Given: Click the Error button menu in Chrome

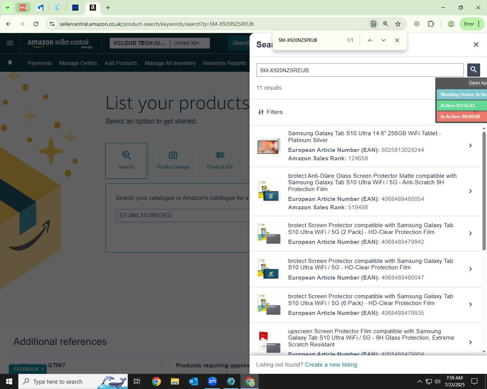Looking at the screenshot, I should pyautogui.click(x=472, y=24).
